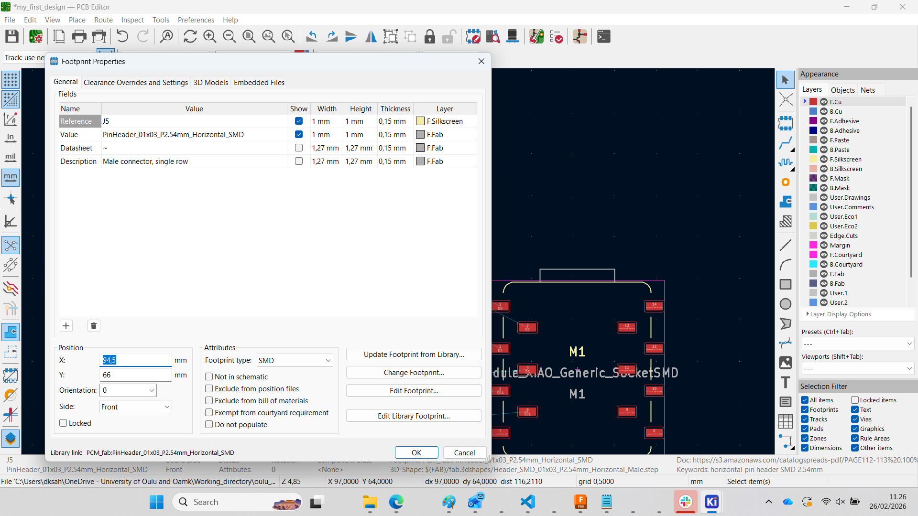
Task: Check the Do not populate option
Action: (x=209, y=424)
